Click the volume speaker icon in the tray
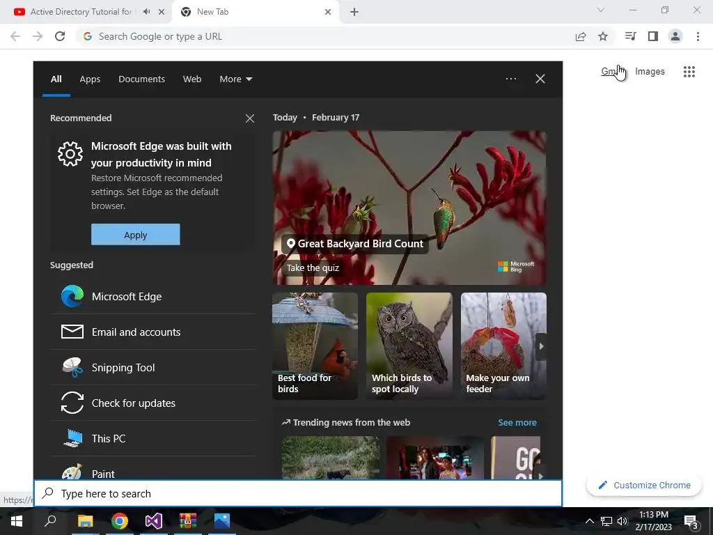 (622, 521)
